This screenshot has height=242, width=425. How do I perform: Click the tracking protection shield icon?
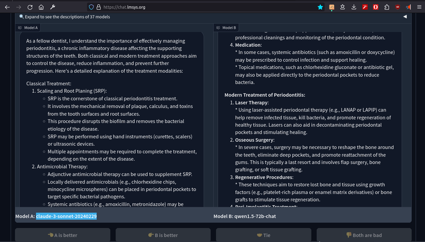click(91, 7)
